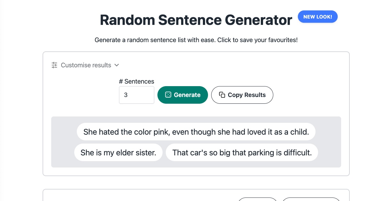Click the wider cut-off button at page bottom
The image size is (384, 201).
pyautogui.click(x=311, y=199)
